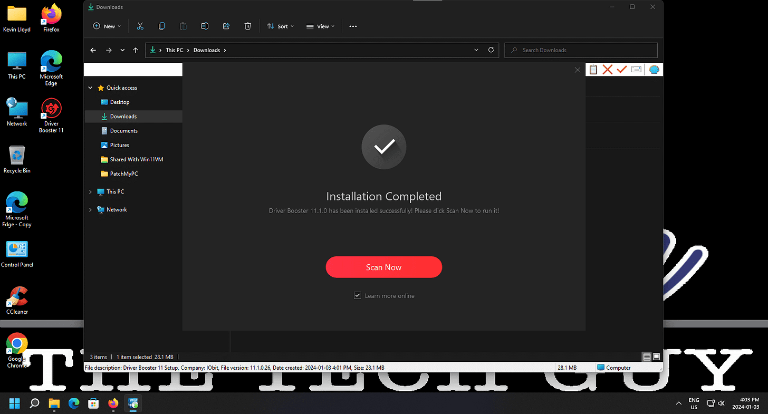Collapse the Quick access tree node
768x414 pixels.
pyautogui.click(x=90, y=88)
